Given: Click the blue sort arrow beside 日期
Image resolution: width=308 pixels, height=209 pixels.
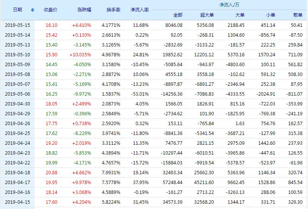Looking at the screenshot, I should [32, 10].
